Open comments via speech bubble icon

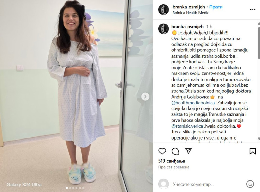175,151
